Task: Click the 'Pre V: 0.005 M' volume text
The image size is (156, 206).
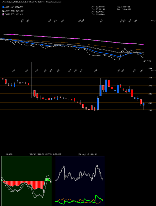Action: coord(124,9)
